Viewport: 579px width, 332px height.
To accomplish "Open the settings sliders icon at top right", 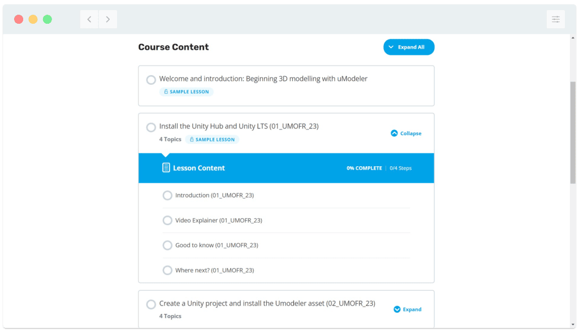I will (x=555, y=19).
